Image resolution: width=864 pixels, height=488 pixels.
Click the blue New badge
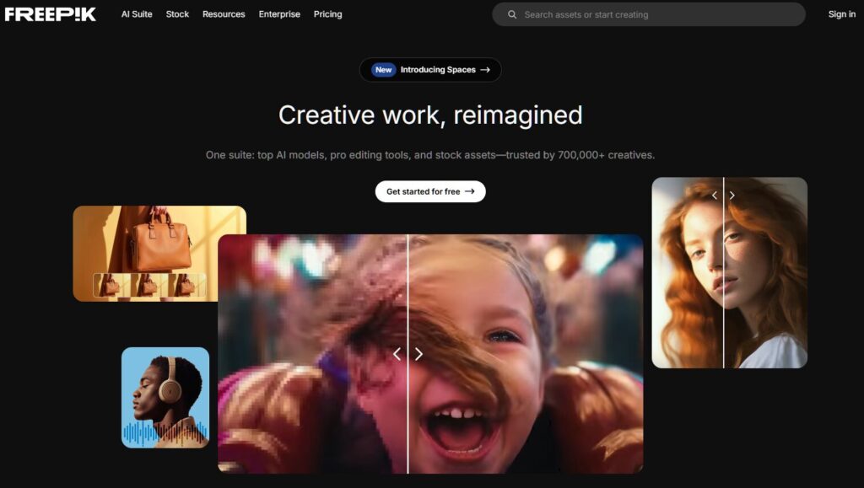[384, 70]
